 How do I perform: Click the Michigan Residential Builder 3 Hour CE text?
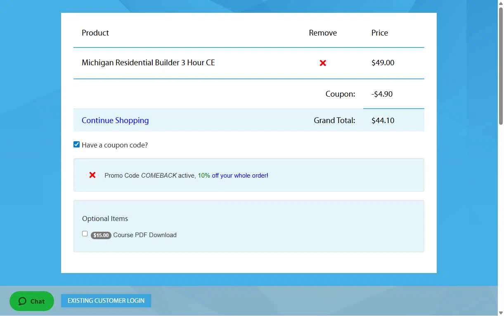[x=148, y=63]
